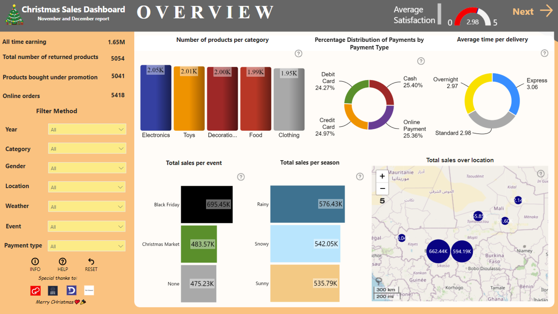Select the grey Clothing bar
Screen dimensions: 558x314
pyautogui.click(x=289, y=99)
